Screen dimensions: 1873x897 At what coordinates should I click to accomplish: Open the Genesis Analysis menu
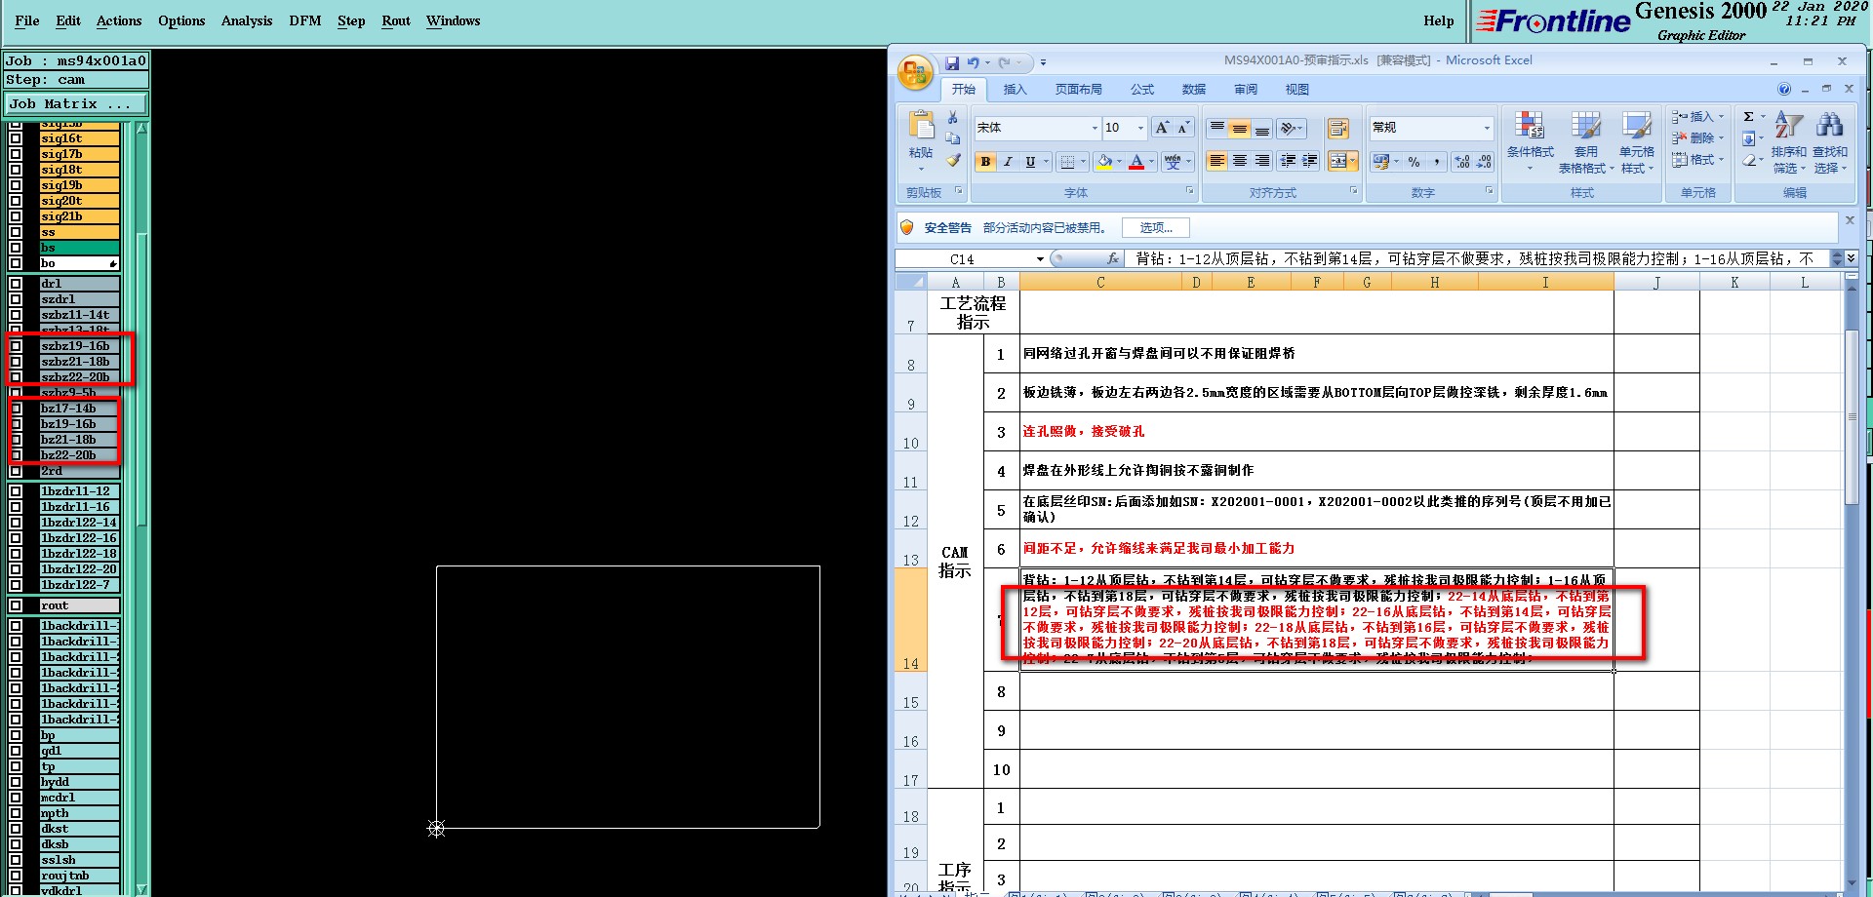point(247,20)
